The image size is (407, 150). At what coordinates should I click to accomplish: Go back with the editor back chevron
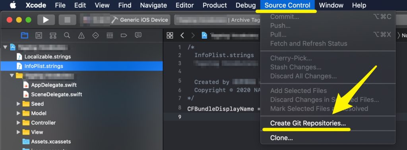(x=182, y=36)
